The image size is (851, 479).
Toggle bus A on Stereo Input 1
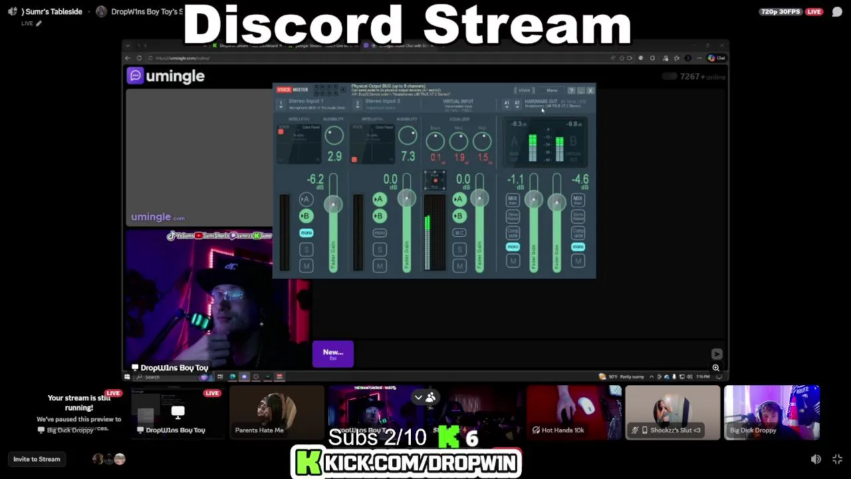(305, 199)
